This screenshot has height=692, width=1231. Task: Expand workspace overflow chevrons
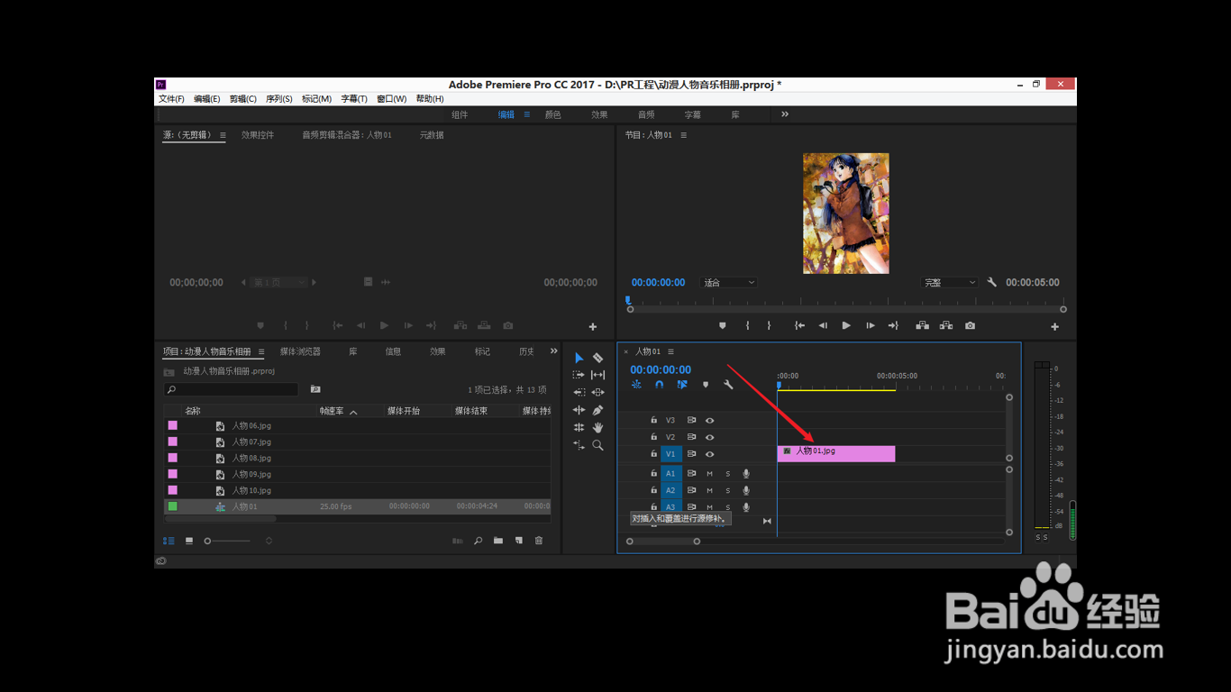tap(785, 114)
